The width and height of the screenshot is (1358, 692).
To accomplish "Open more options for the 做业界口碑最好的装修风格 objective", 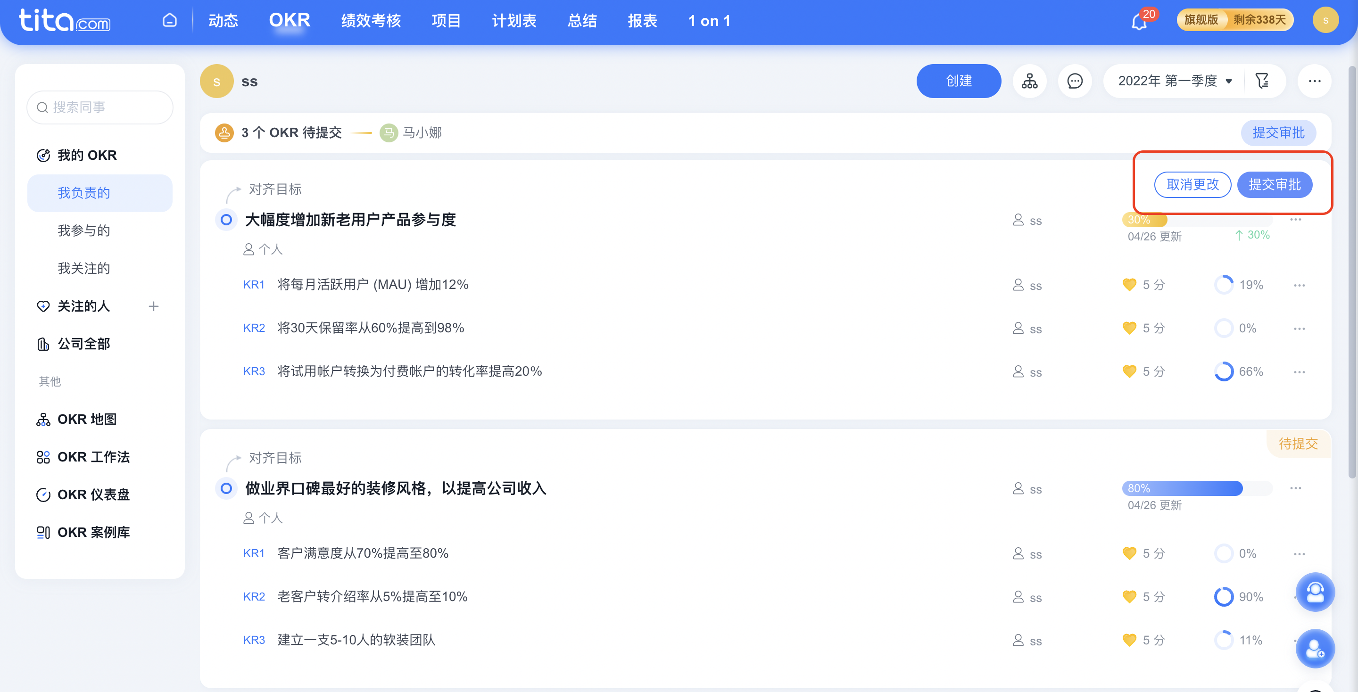I will (1296, 488).
